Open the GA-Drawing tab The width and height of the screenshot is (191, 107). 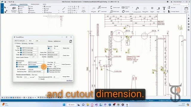pyautogui.click(x=24, y=44)
